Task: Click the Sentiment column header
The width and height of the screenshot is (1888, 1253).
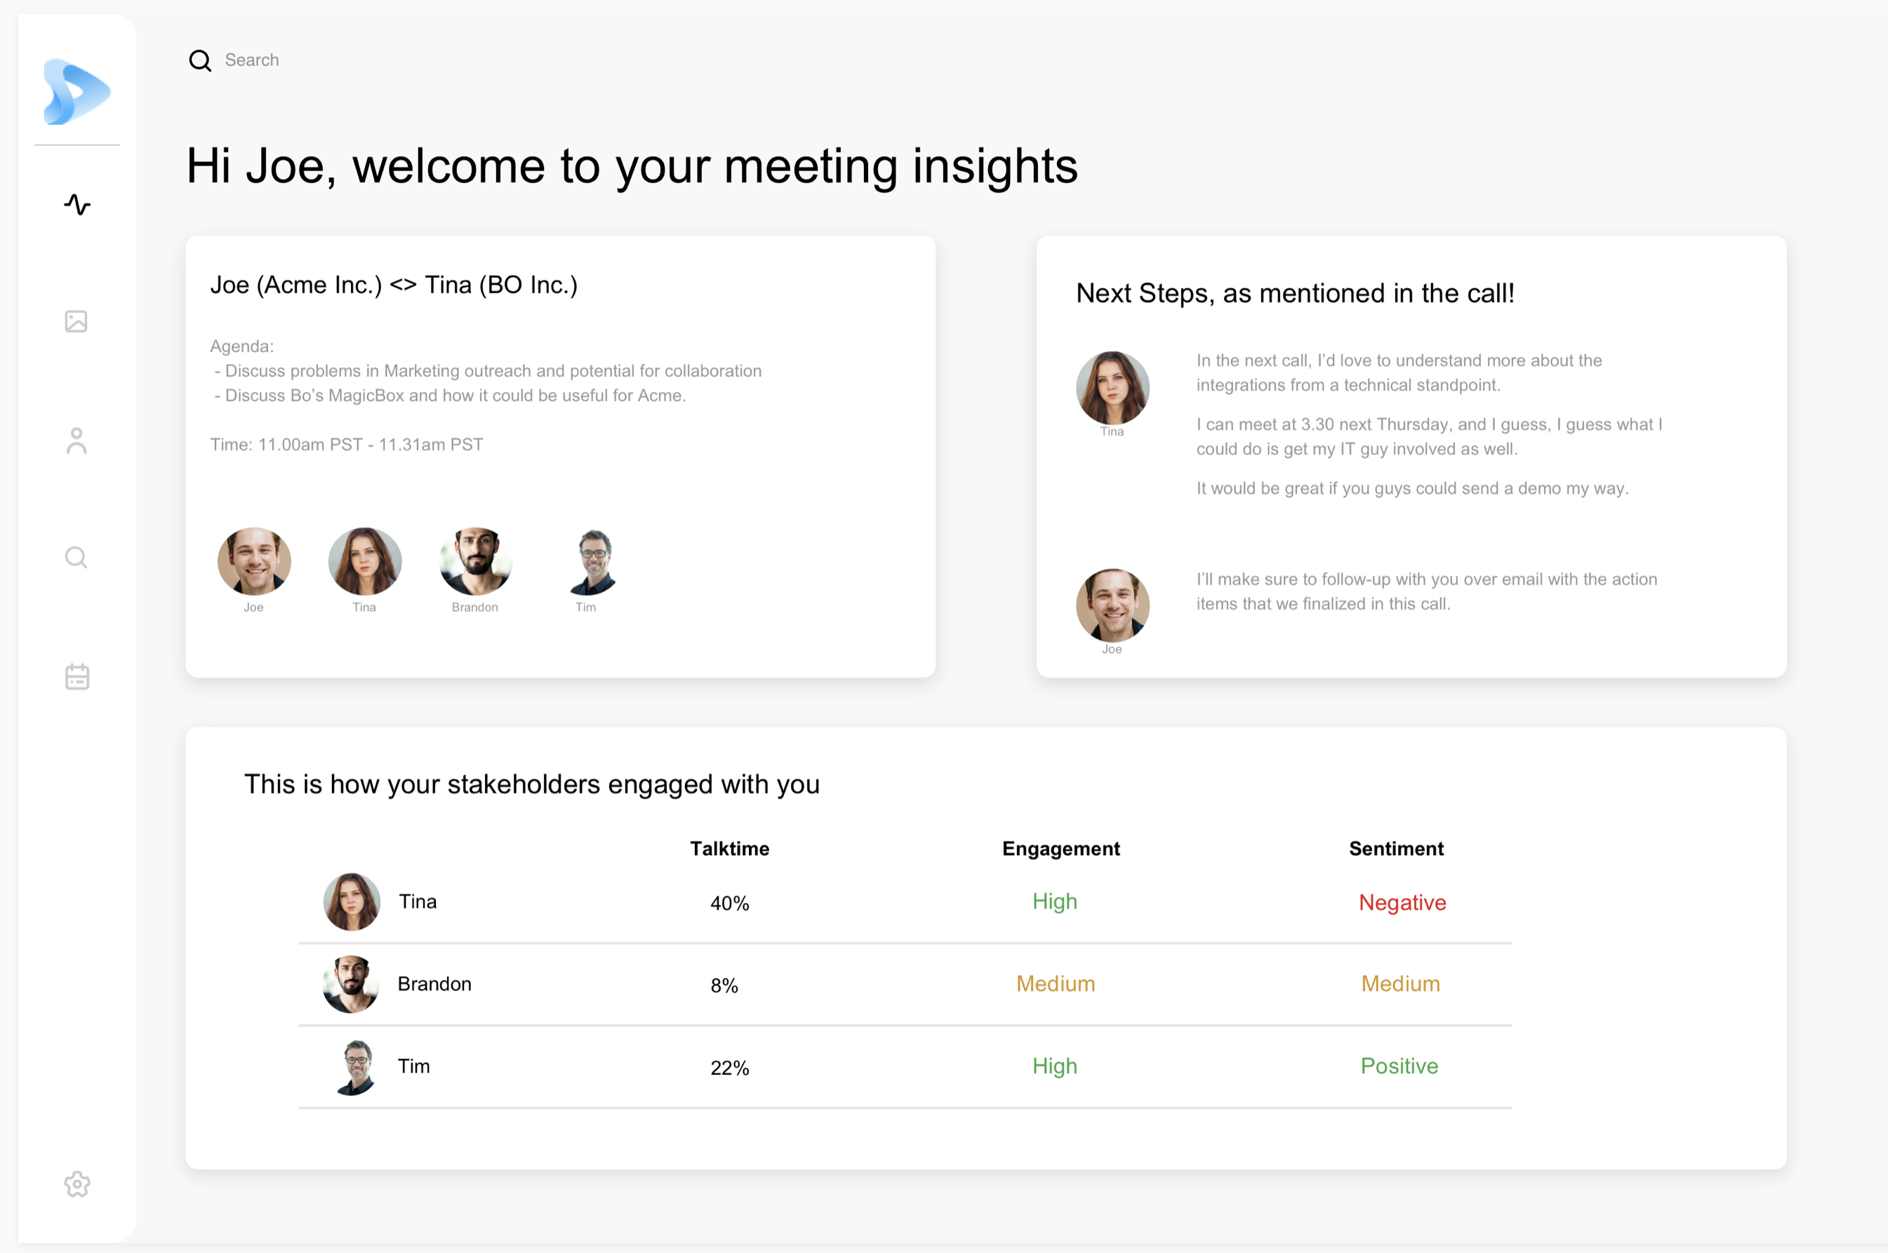Action: 1395,849
